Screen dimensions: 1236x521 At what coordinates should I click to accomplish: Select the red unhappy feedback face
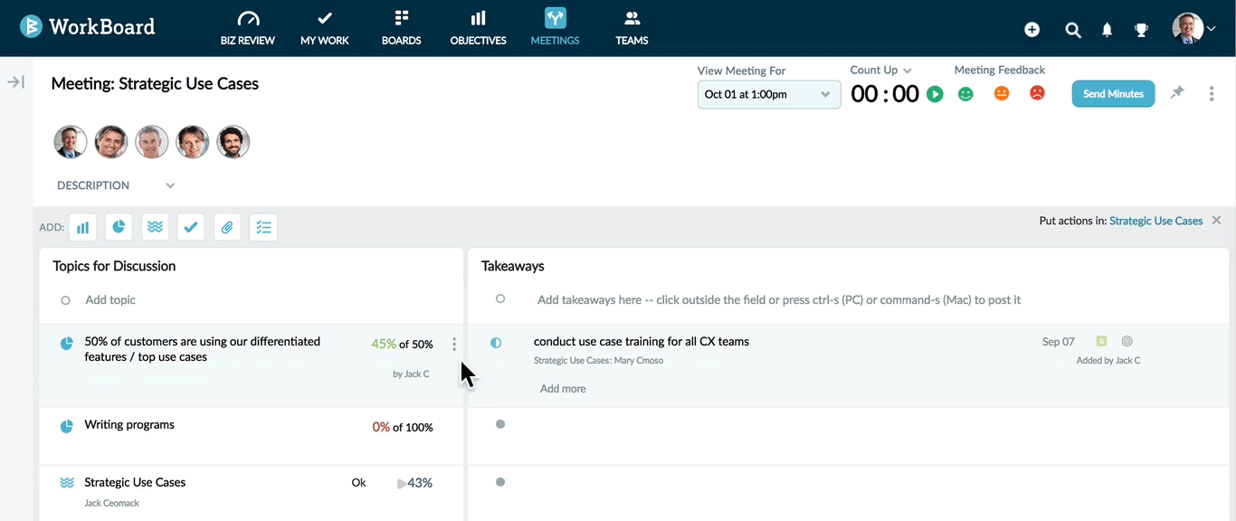click(1037, 93)
